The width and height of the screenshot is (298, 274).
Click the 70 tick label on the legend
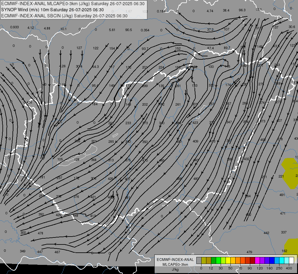click(x=240, y=268)
